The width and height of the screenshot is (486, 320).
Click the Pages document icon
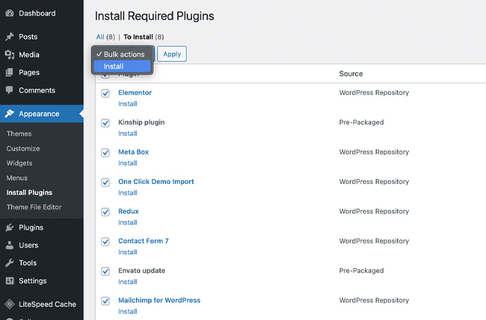tap(10, 72)
